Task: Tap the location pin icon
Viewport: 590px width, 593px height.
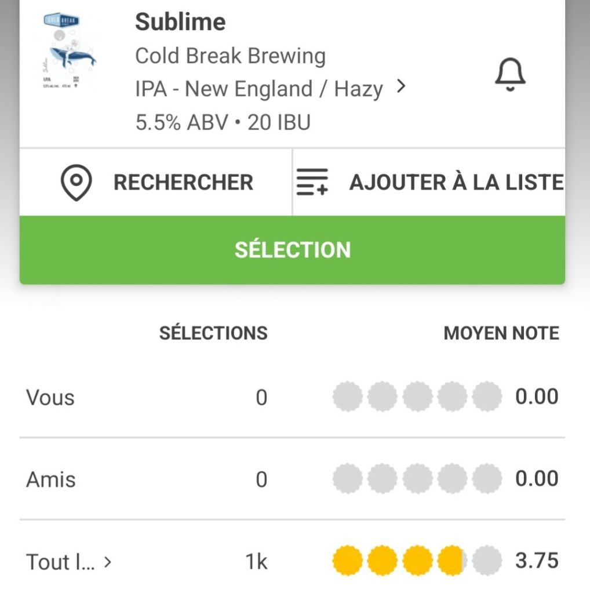Action: tap(77, 183)
